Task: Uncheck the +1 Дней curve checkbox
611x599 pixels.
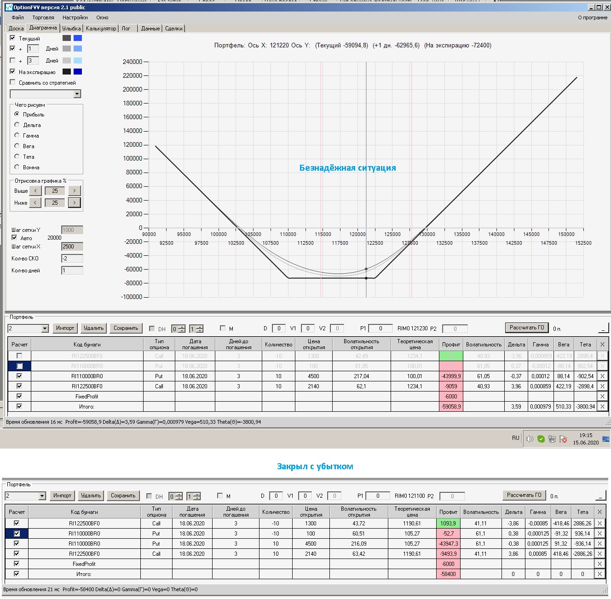Action: pos(12,48)
